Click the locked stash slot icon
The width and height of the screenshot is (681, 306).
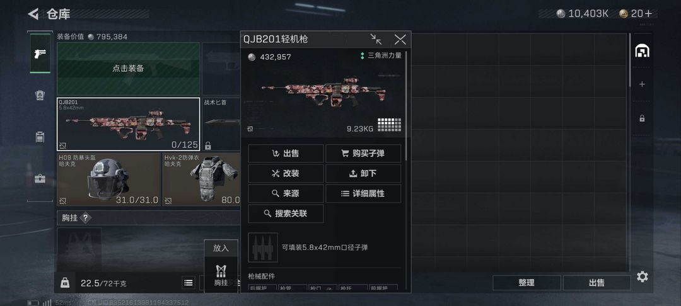tap(642, 118)
